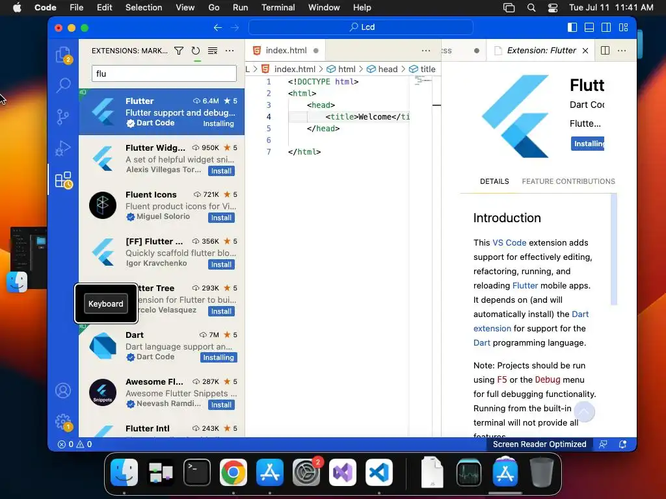Open the Extensions view icon
The width and height of the screenshot is (666, 499).
tap(63, 180)
